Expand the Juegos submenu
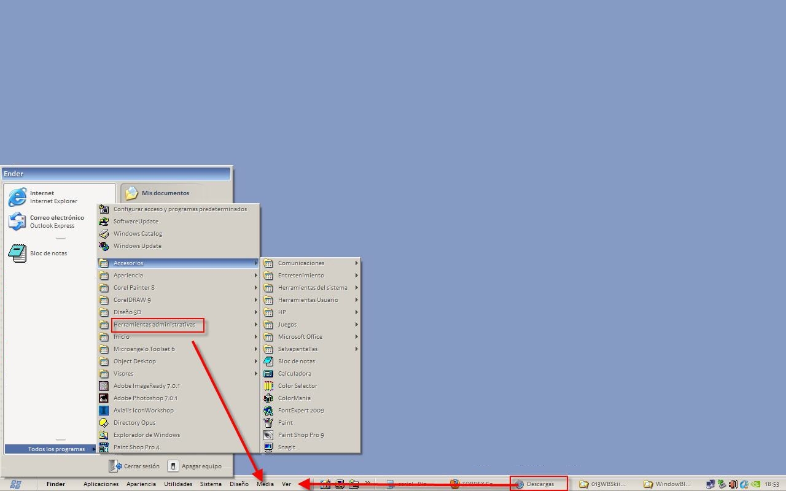Viewport: 786px width, 491px height. pos(287,325)
